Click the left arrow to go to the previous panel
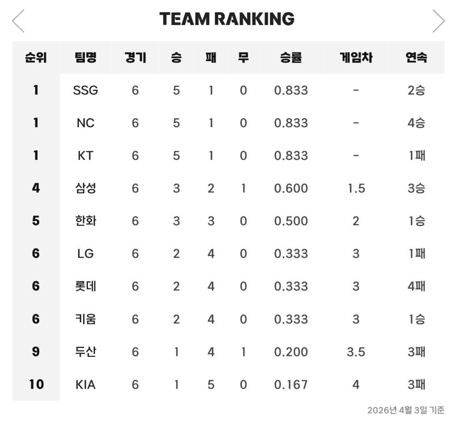The height and width of the screenshot is (430, 457). [18, 21]
